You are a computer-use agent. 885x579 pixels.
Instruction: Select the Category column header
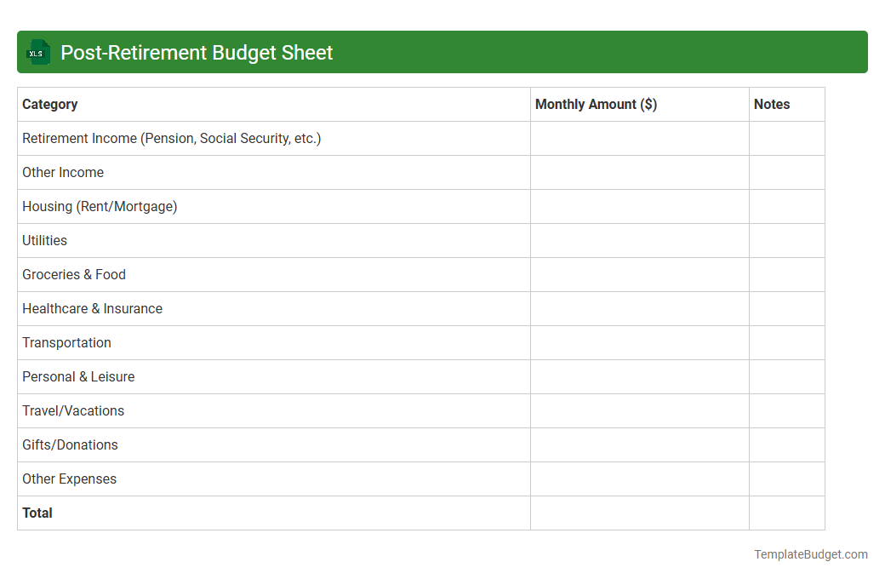pyautogui.click(x=49, y=104)
